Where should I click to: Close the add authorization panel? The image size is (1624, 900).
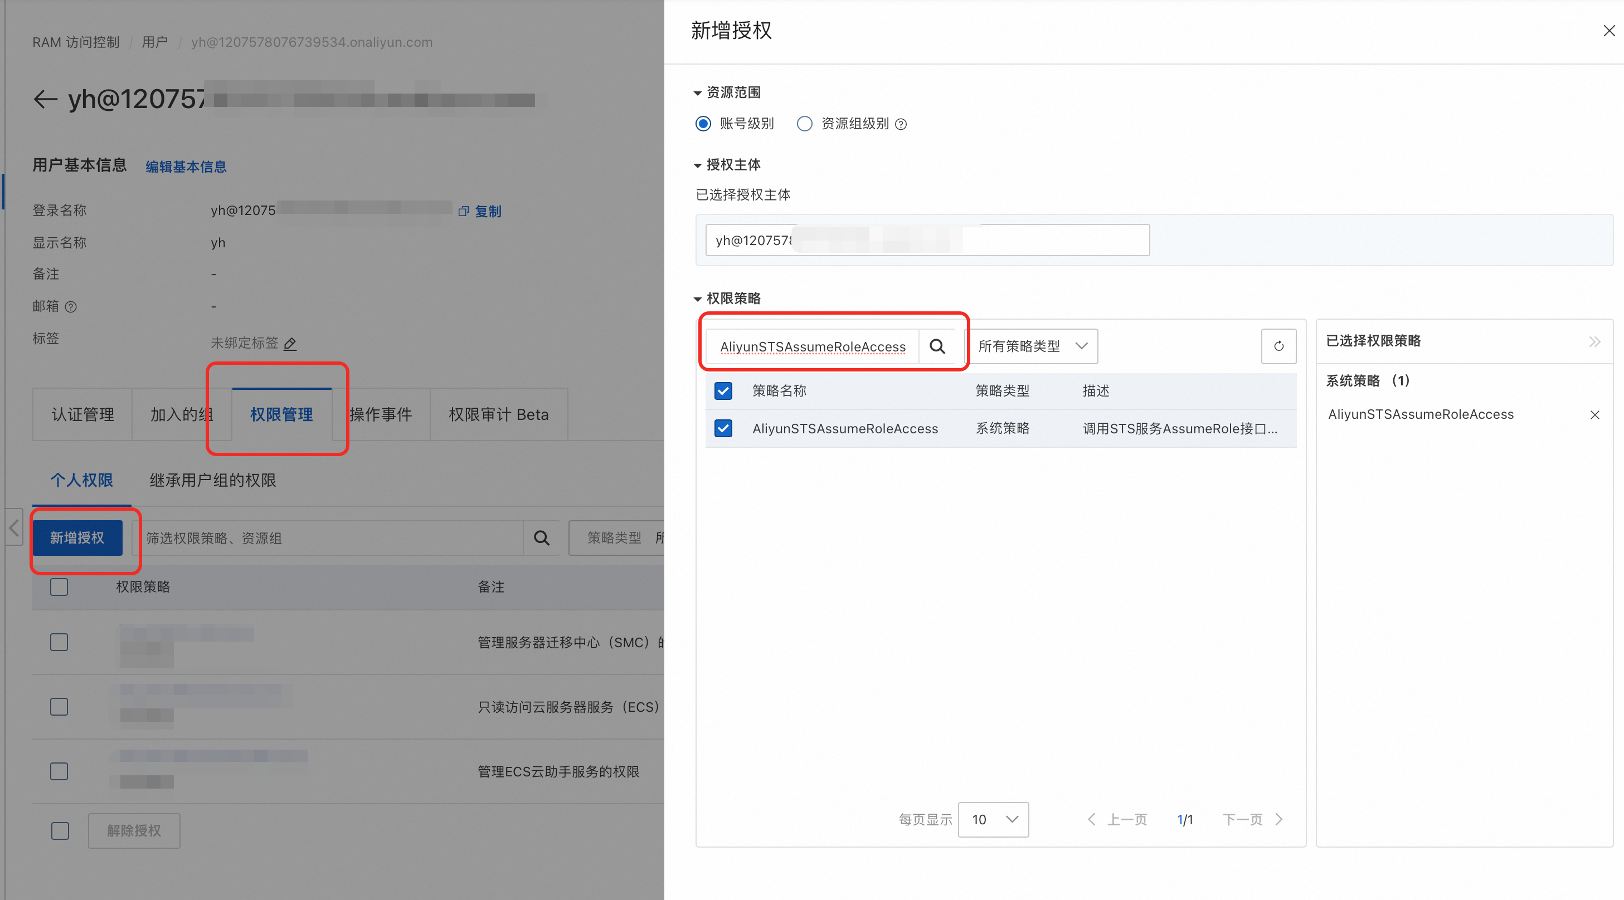pos(1608,30)
